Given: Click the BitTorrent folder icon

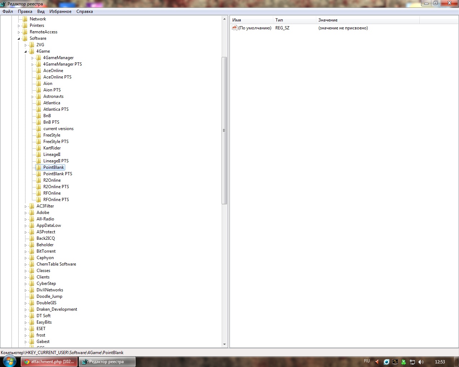Looking at the screenshot, I should coord(32,251).
